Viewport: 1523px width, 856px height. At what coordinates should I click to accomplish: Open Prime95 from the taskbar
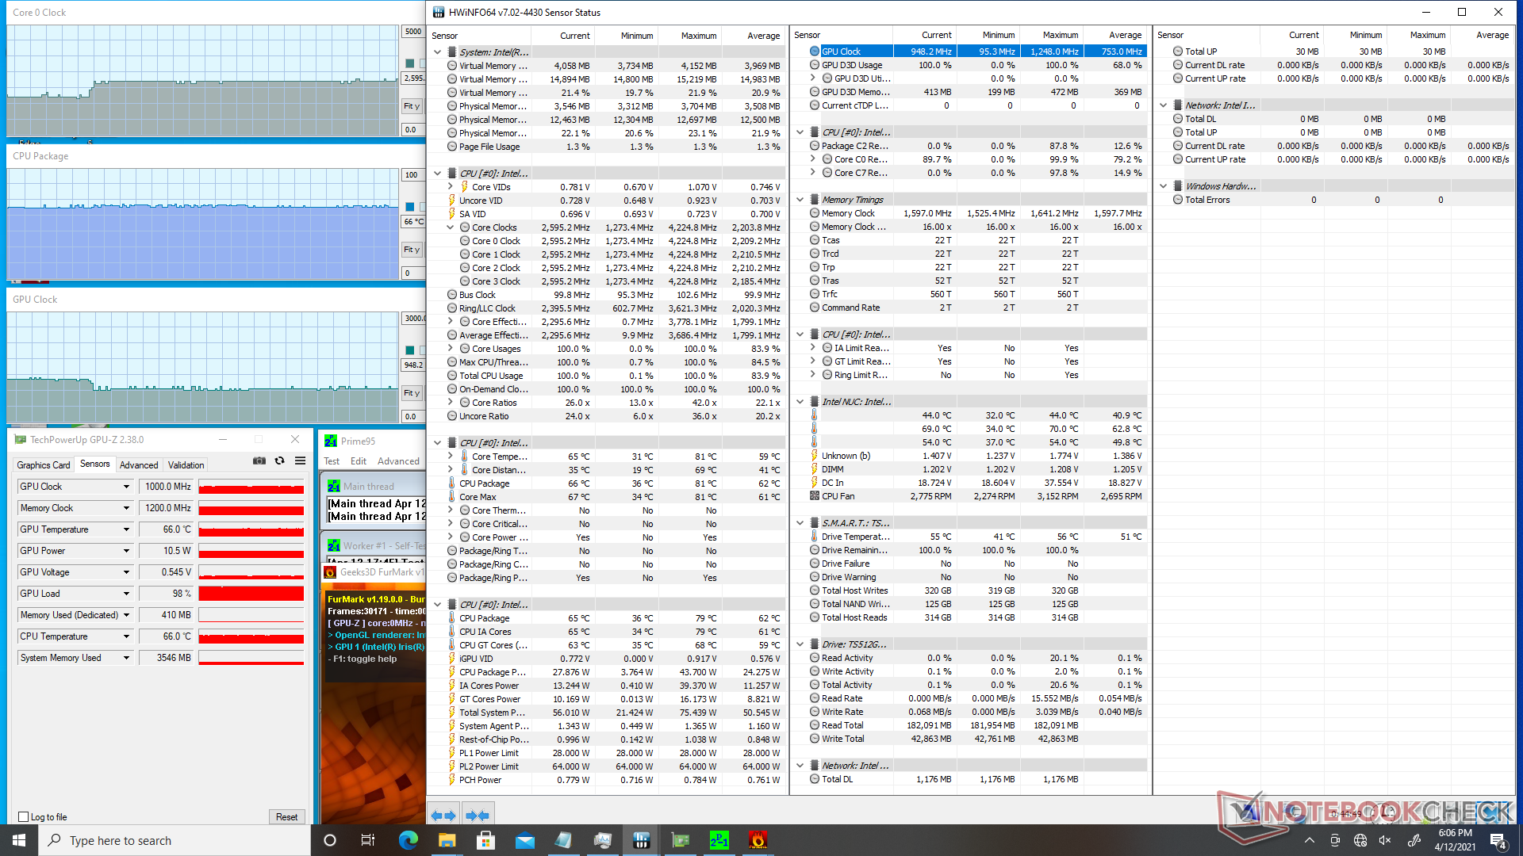[x=719, y=840]
